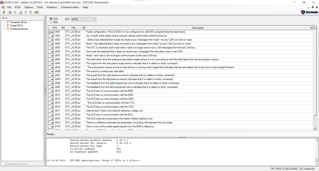Click 'Internal fault. Fault in the internal reference voltage unit.'

tap(115, 111)
